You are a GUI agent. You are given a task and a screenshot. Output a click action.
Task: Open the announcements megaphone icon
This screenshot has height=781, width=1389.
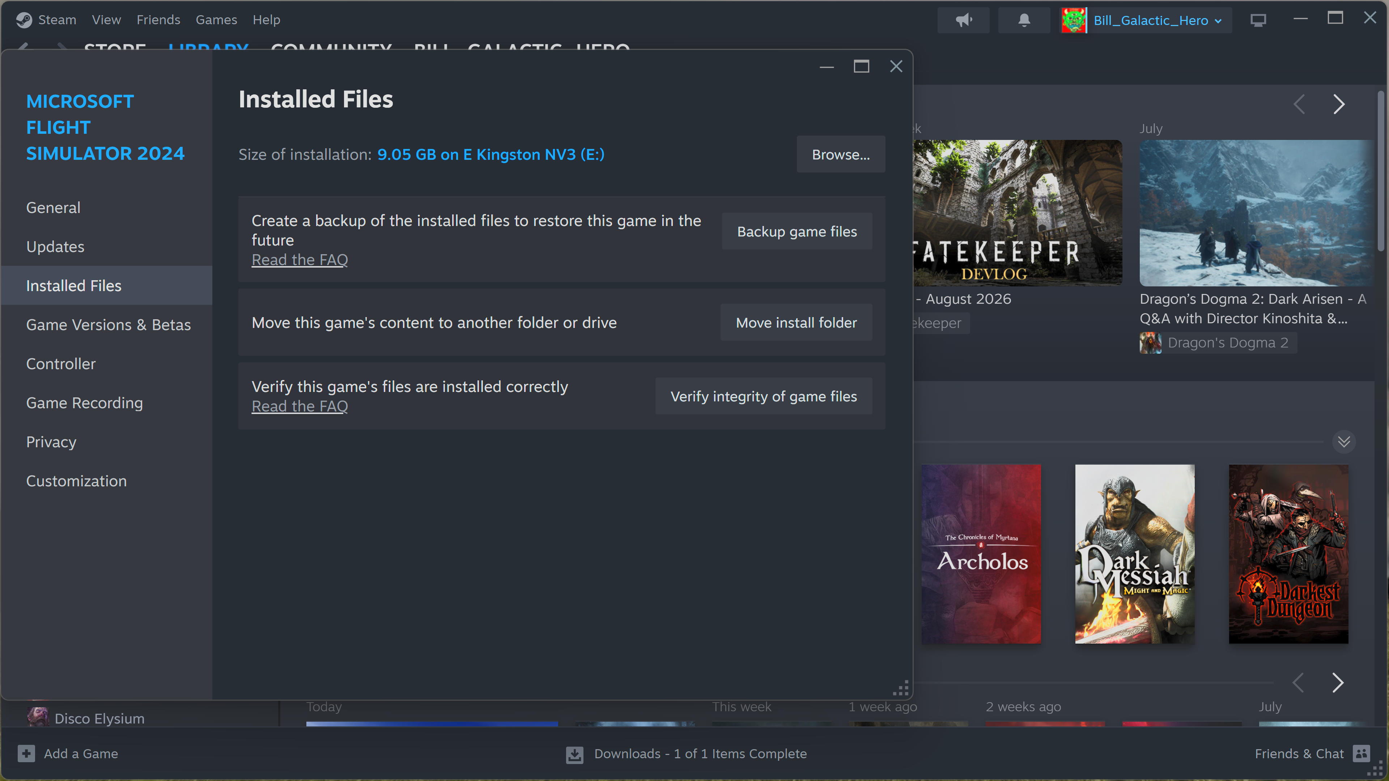tap(964, 21)
